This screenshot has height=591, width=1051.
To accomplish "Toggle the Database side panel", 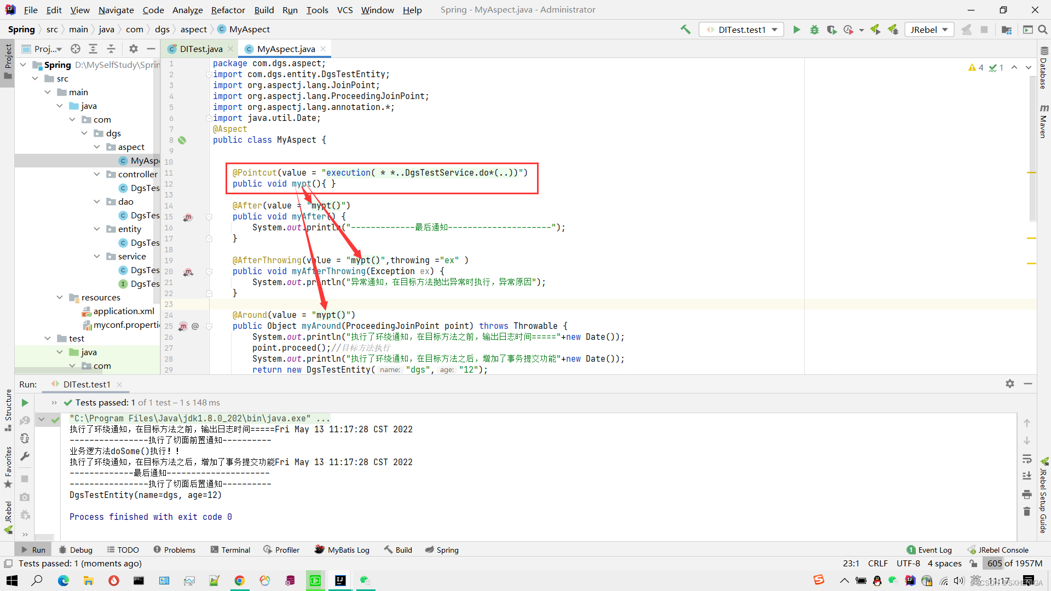I will coord(1043,68).
